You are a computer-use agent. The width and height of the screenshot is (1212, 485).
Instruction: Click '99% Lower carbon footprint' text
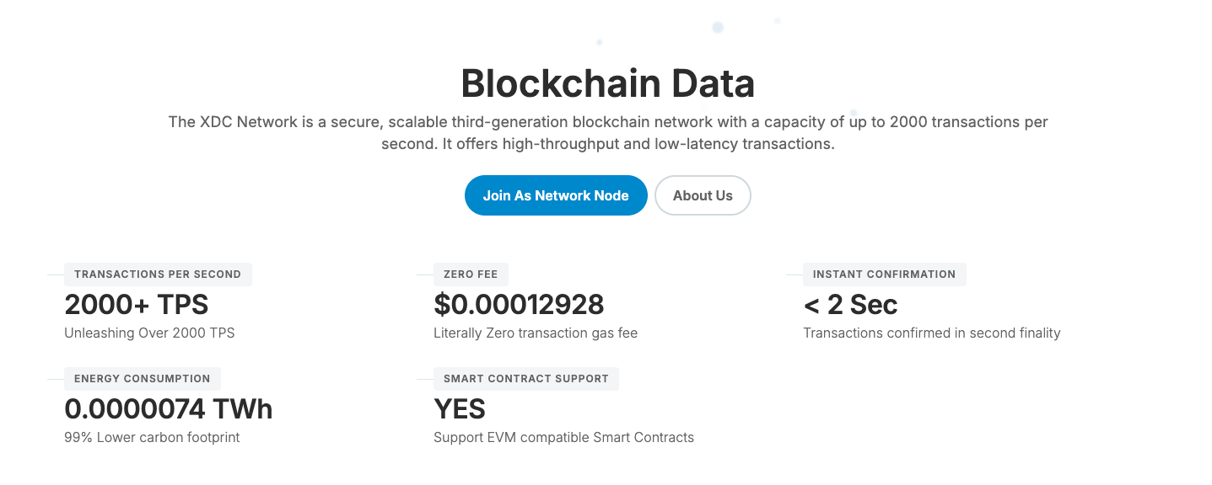[x=152, y=437]
